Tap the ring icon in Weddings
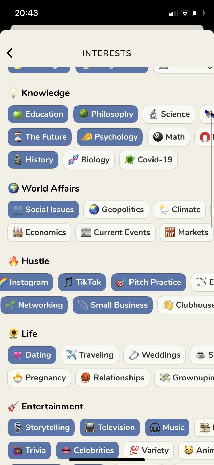Screen dimensions: 214x465 point(134,355)
